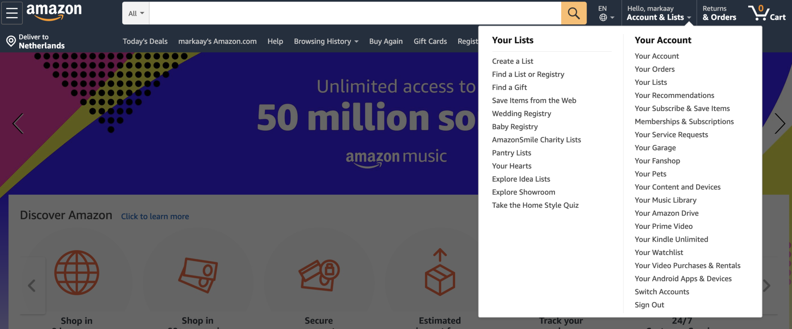This screenshot has width=792, height=329.
Task: Click the Estimated box with arrow icon
Action: 440,272
